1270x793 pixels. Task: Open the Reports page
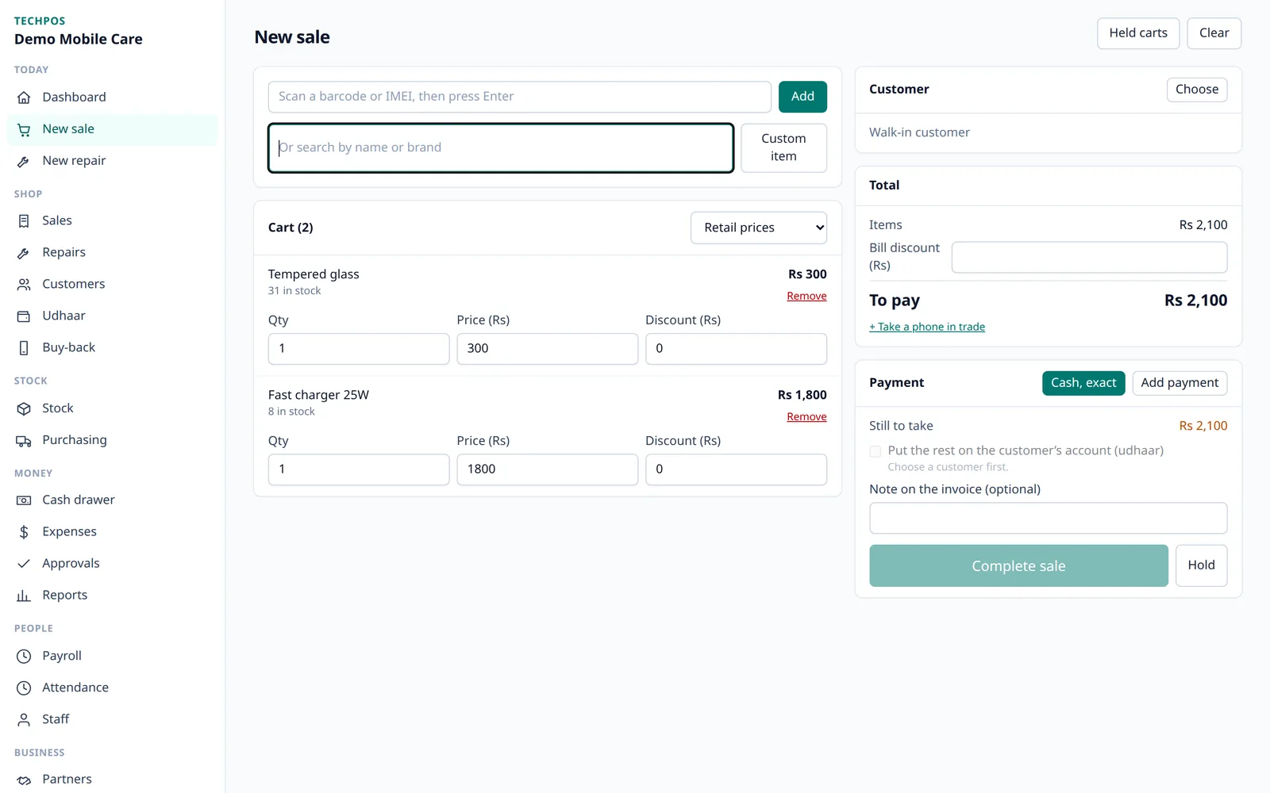112,596
